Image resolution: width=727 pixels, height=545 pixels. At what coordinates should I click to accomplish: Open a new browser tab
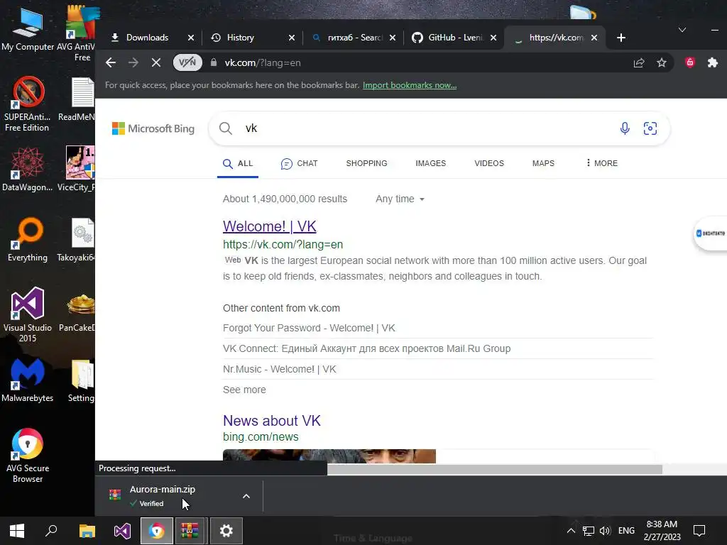621,38
